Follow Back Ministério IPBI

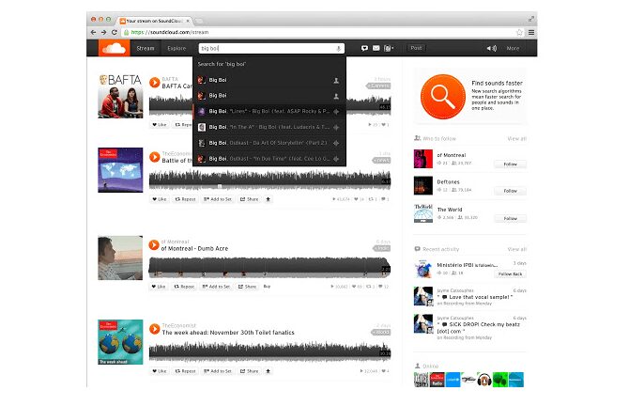(x=511, y=273)
